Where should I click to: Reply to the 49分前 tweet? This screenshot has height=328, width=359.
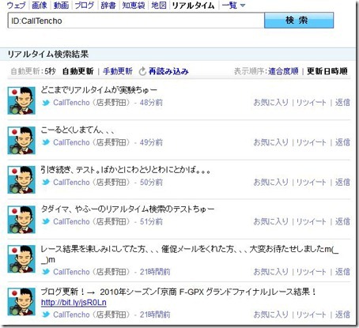342,142
